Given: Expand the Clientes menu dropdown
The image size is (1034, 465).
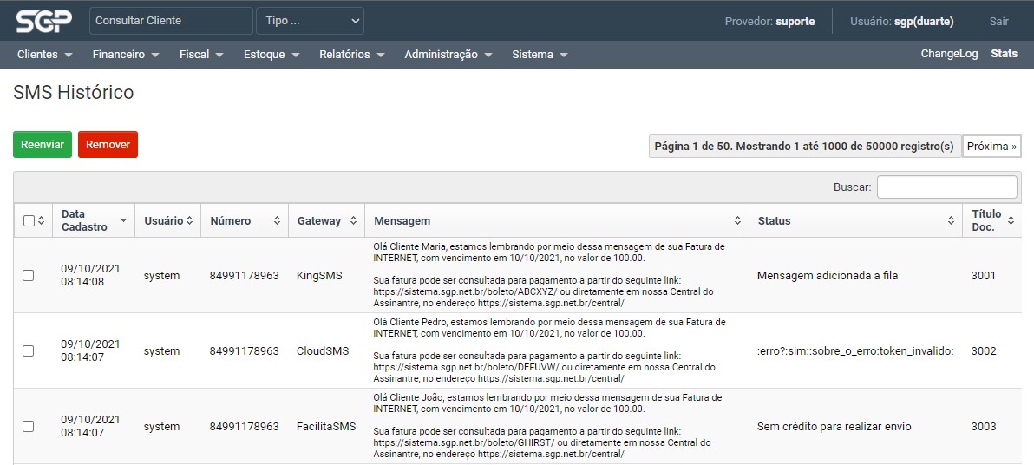Looking at the screenshot, I should [x=44, y=54].
